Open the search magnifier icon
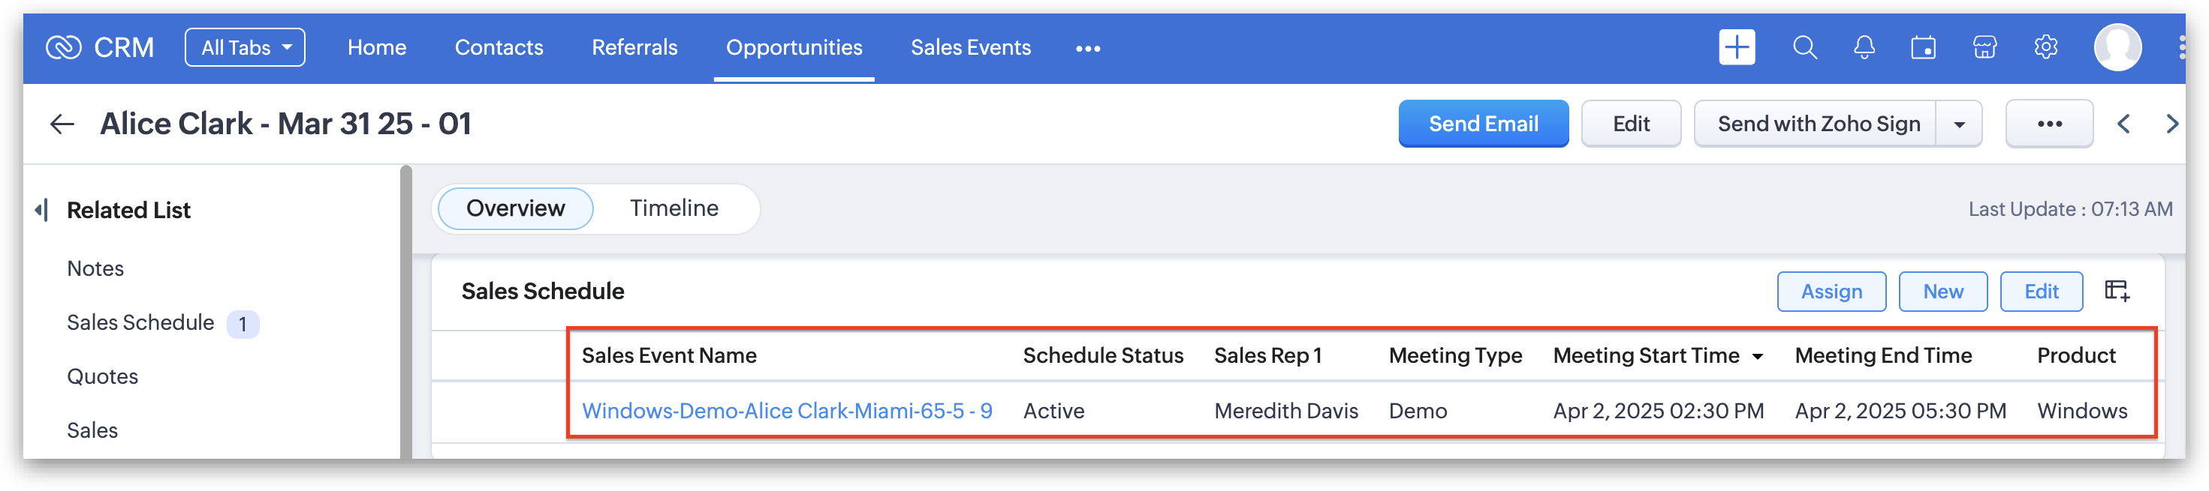 tap(1804, 47)
